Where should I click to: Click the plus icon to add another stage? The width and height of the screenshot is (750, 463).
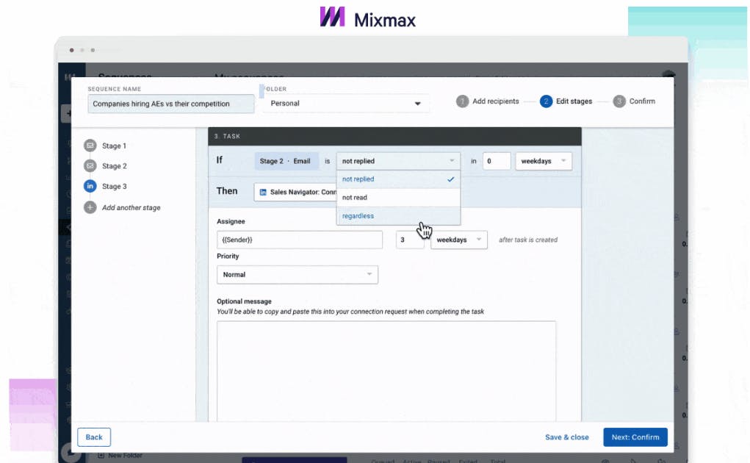90,208
